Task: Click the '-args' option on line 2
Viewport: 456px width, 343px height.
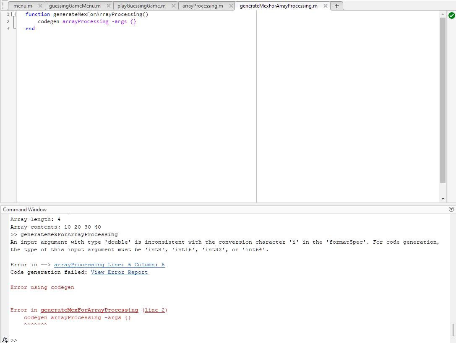Action: tap(119, 21)
